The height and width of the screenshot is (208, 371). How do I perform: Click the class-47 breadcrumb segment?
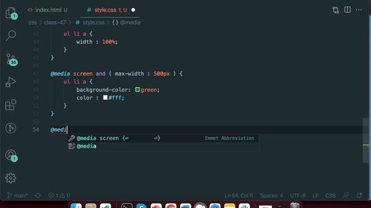[55, 23]
